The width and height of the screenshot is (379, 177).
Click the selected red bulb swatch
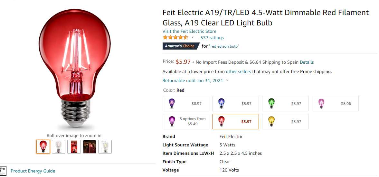[235, 122]
